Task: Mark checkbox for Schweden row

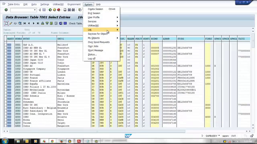Action: 5,102
